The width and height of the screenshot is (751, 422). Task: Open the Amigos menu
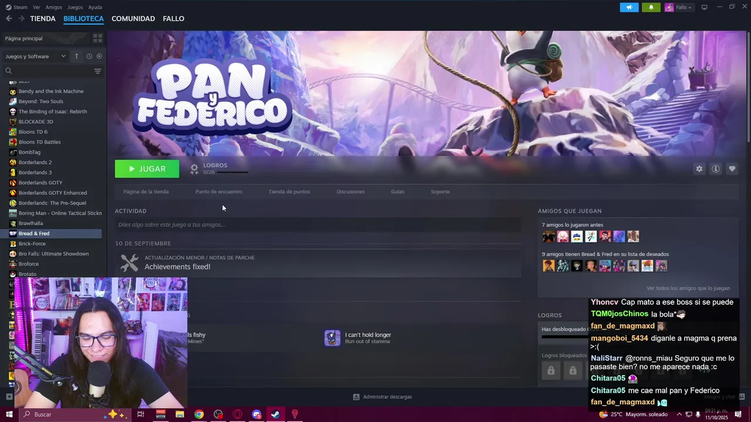[54, 7]
